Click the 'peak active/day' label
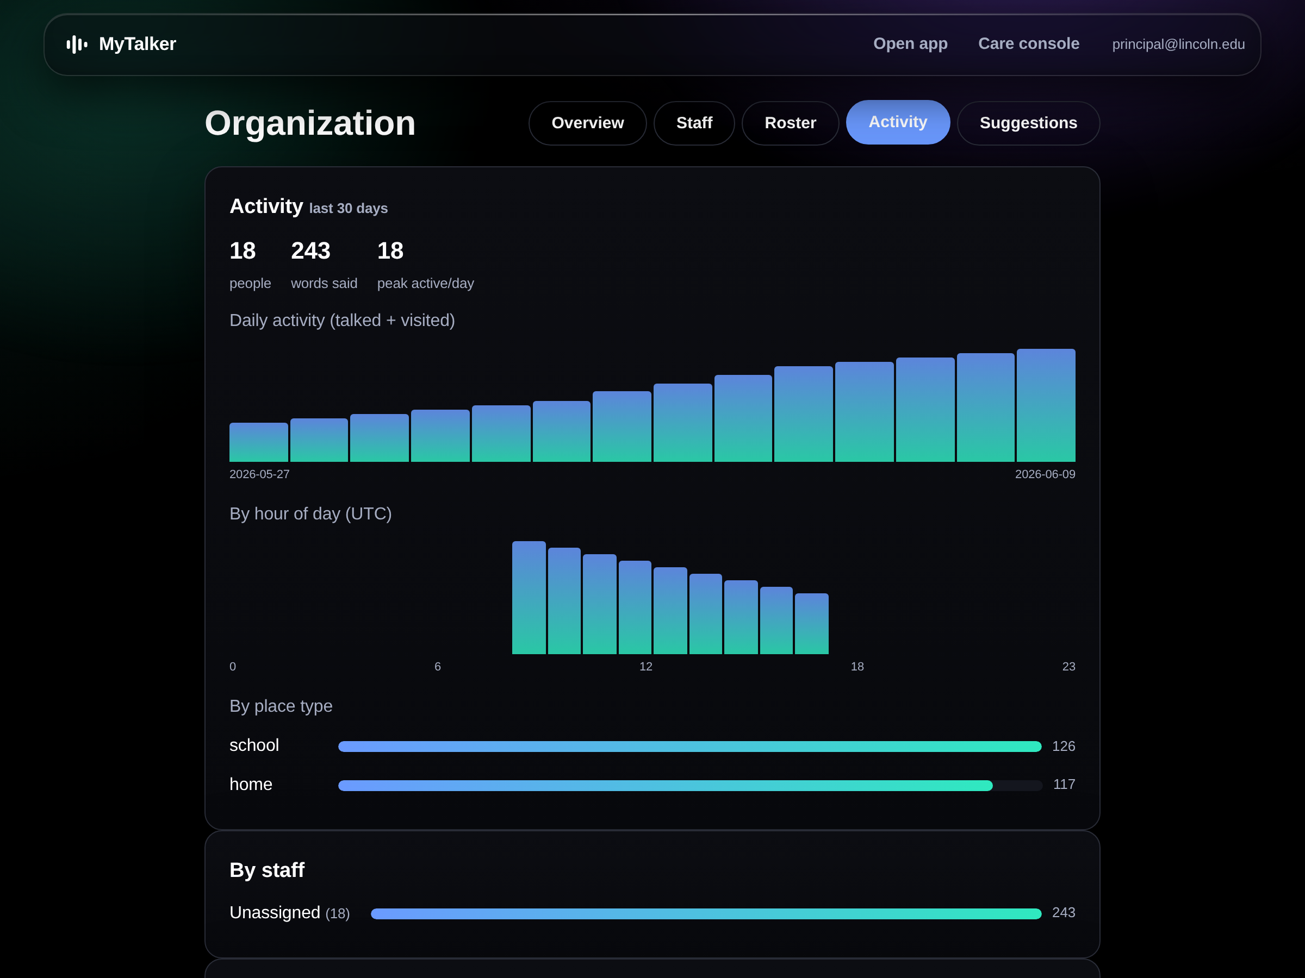Image resolution: width=1305 pixels, height=978 pixels. pos(425,284)
